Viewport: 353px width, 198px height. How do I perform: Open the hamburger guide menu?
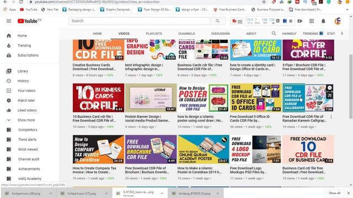coord(9,21)
